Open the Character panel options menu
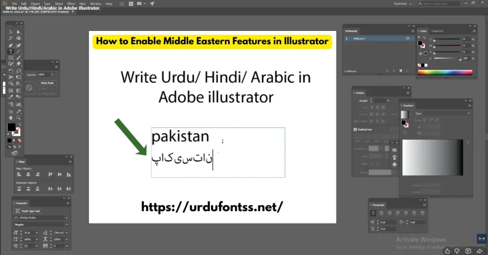 coord(68,203)
